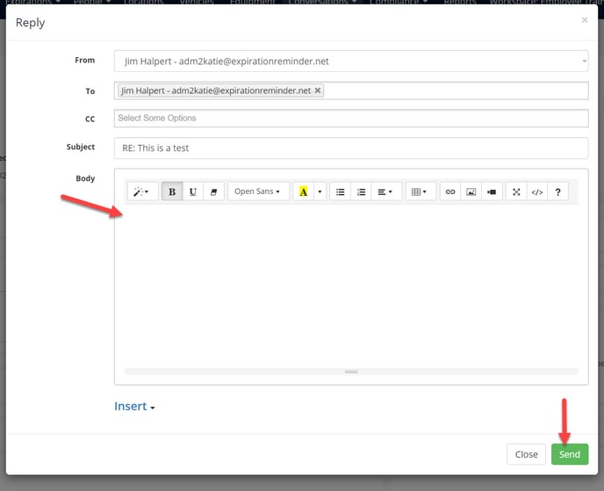
Task: Click the Subject field RE: This is a test
Action: 351,148
